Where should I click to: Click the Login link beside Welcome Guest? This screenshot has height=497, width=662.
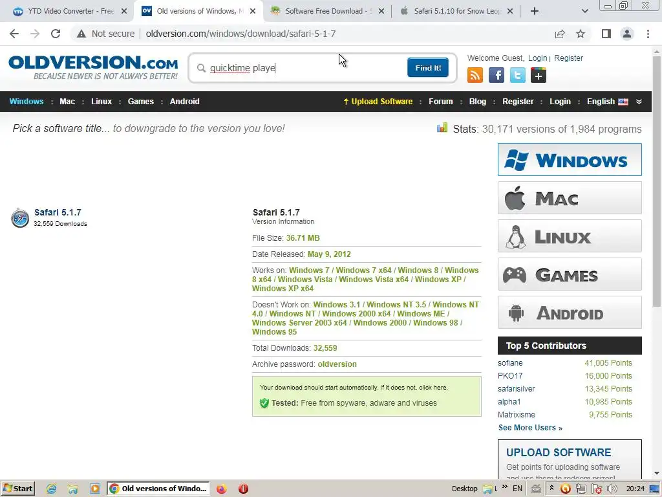(537, 58)
